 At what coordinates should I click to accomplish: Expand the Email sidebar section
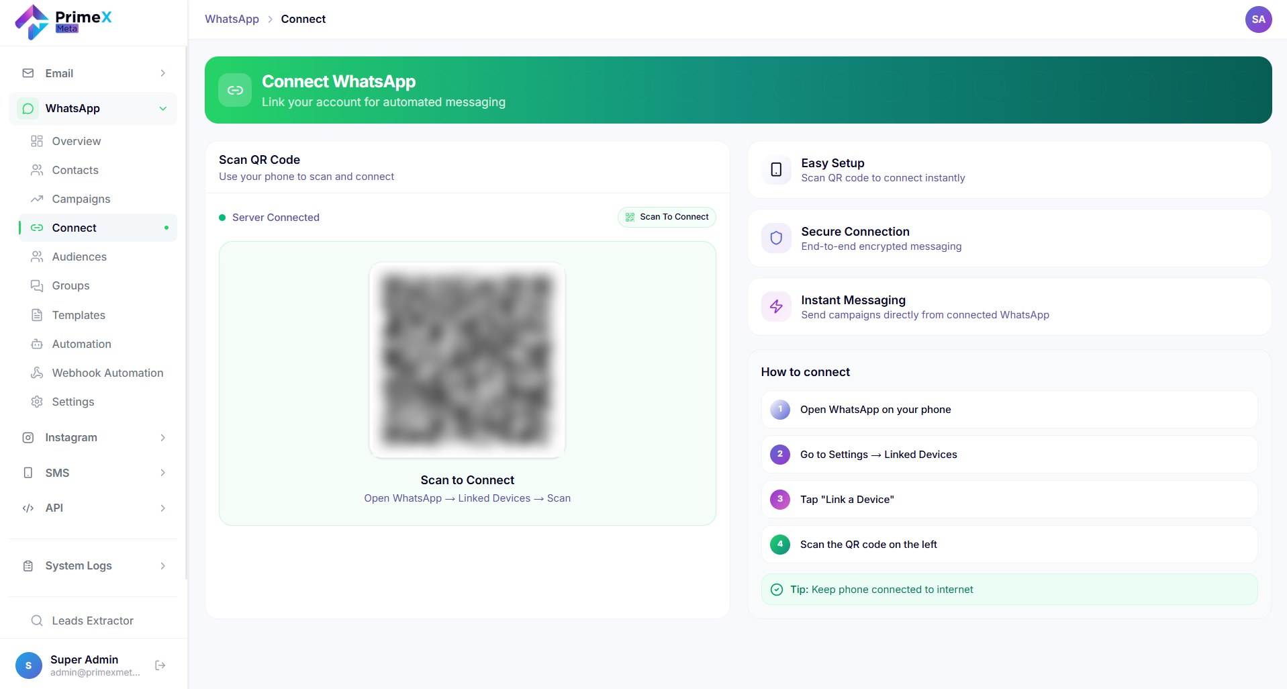[x=93, y=73]
